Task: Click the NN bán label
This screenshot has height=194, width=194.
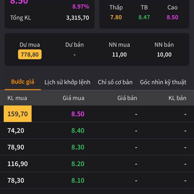Action: pyautogui.click(x=164, y=45)
